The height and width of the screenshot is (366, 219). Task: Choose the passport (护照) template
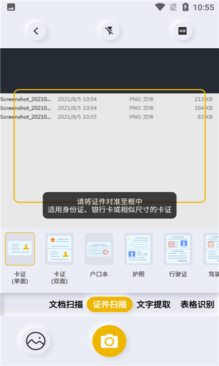[139, 249]
